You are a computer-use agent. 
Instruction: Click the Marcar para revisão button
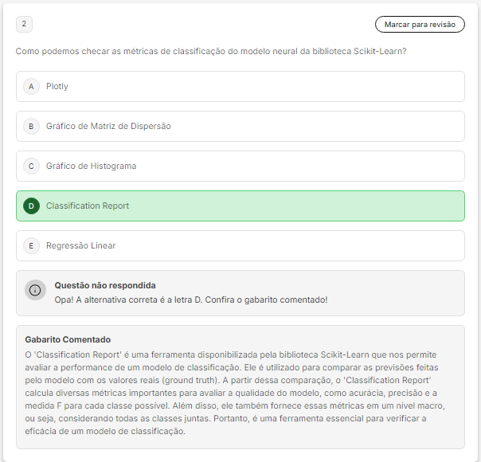[x=420, y=25]
